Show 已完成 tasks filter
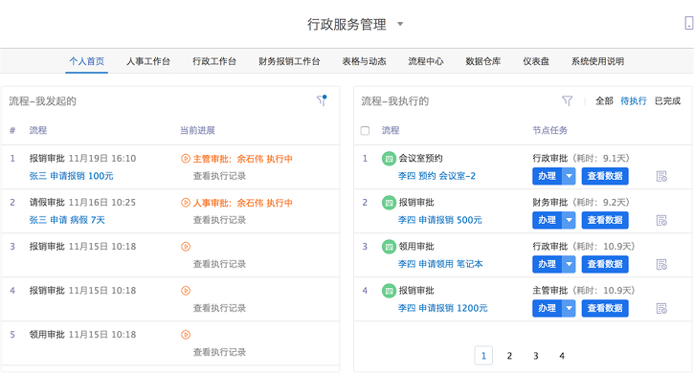Screen dimensions: 694x373 (667, 100)
